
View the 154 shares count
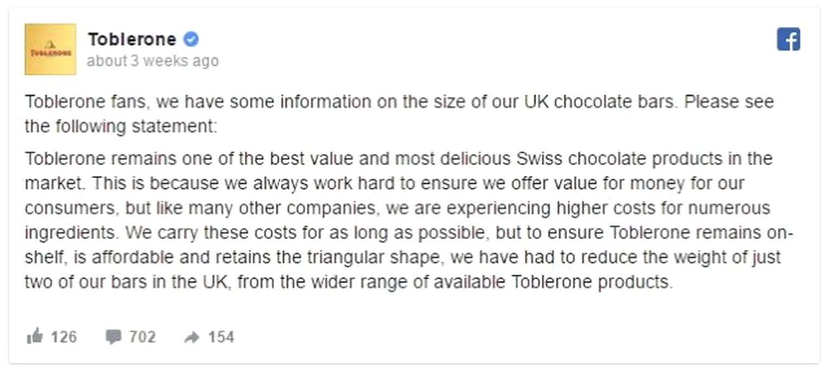point(221,337)
